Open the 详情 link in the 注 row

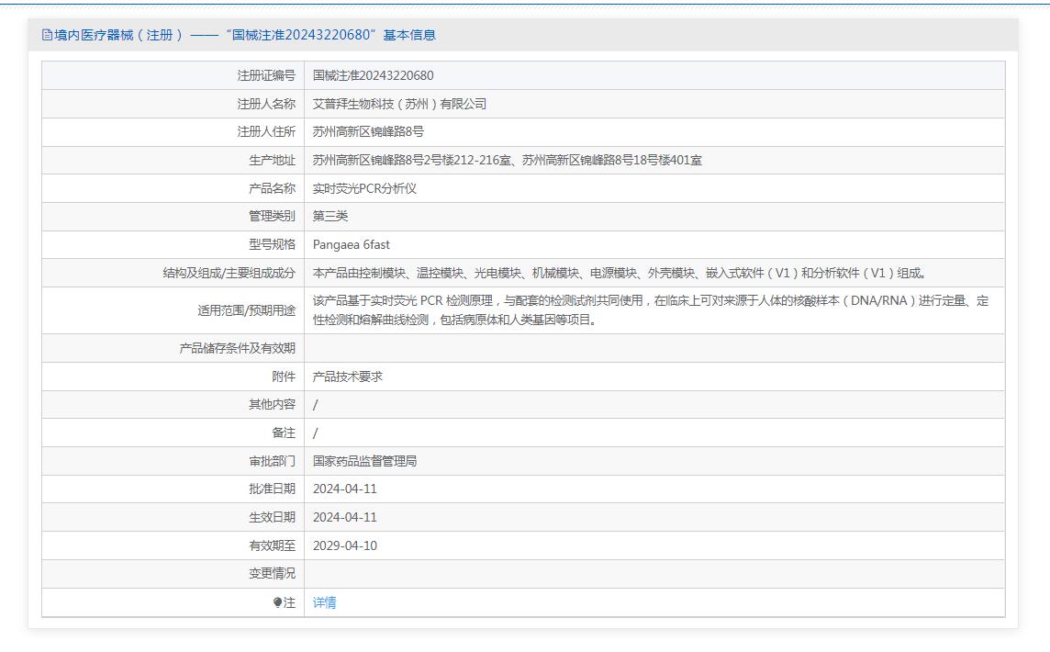point(325,602)
